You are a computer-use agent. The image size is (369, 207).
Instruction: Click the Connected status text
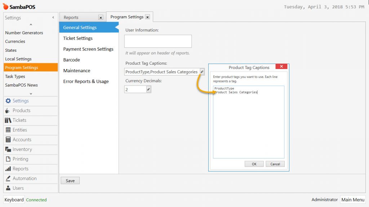(x=36, y=200)
